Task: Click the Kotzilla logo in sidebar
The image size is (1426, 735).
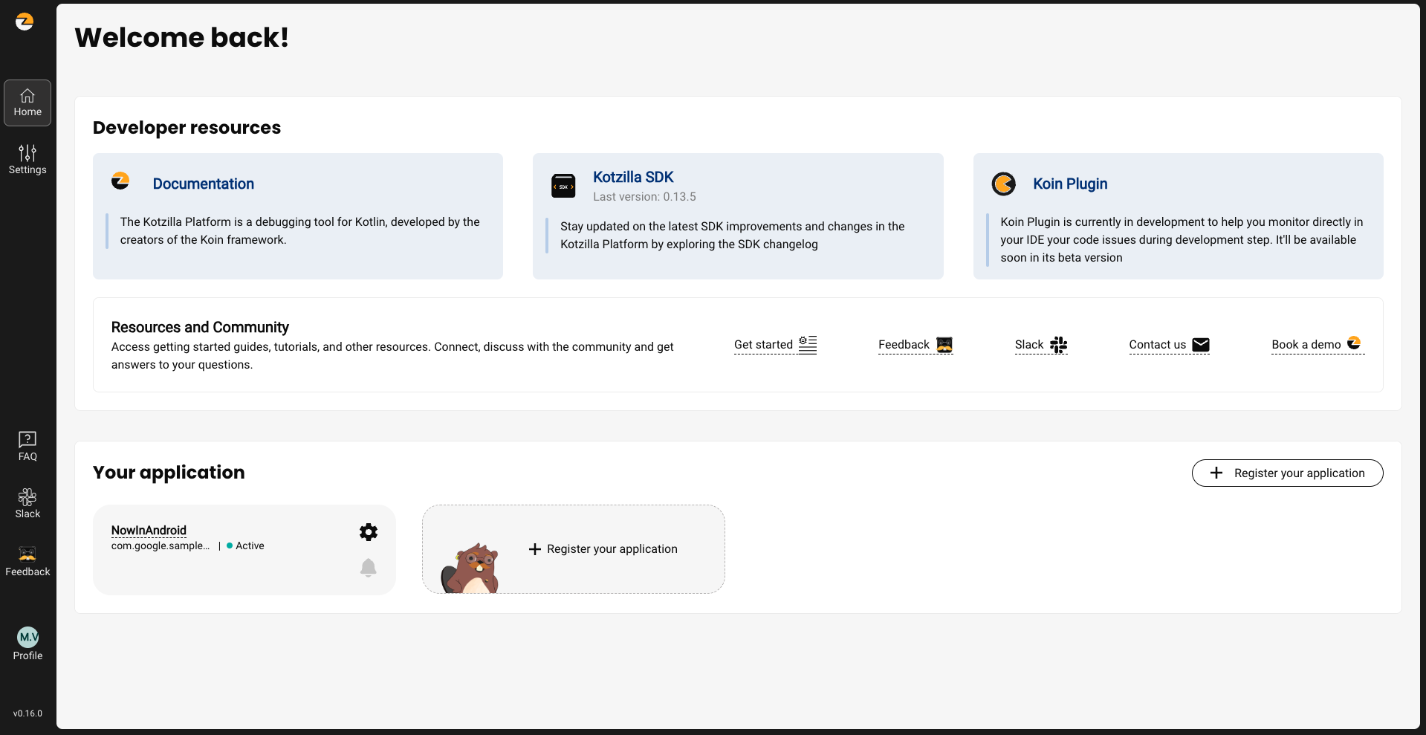Action: click(25, 22)
